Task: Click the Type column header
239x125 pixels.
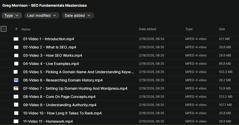Action: (x=189, y=29)
